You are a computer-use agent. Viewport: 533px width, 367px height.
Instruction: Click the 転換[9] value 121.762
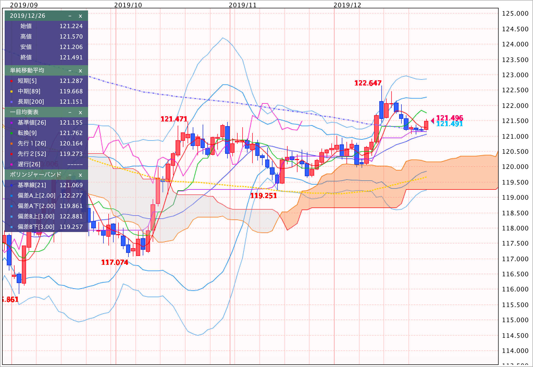coord(71,133)
